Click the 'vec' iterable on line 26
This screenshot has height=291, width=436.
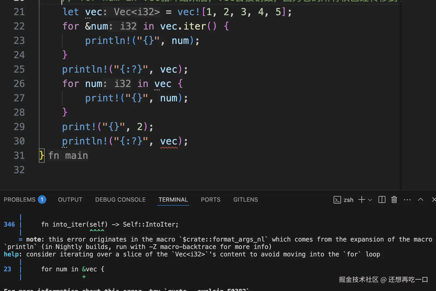(163, 84)
